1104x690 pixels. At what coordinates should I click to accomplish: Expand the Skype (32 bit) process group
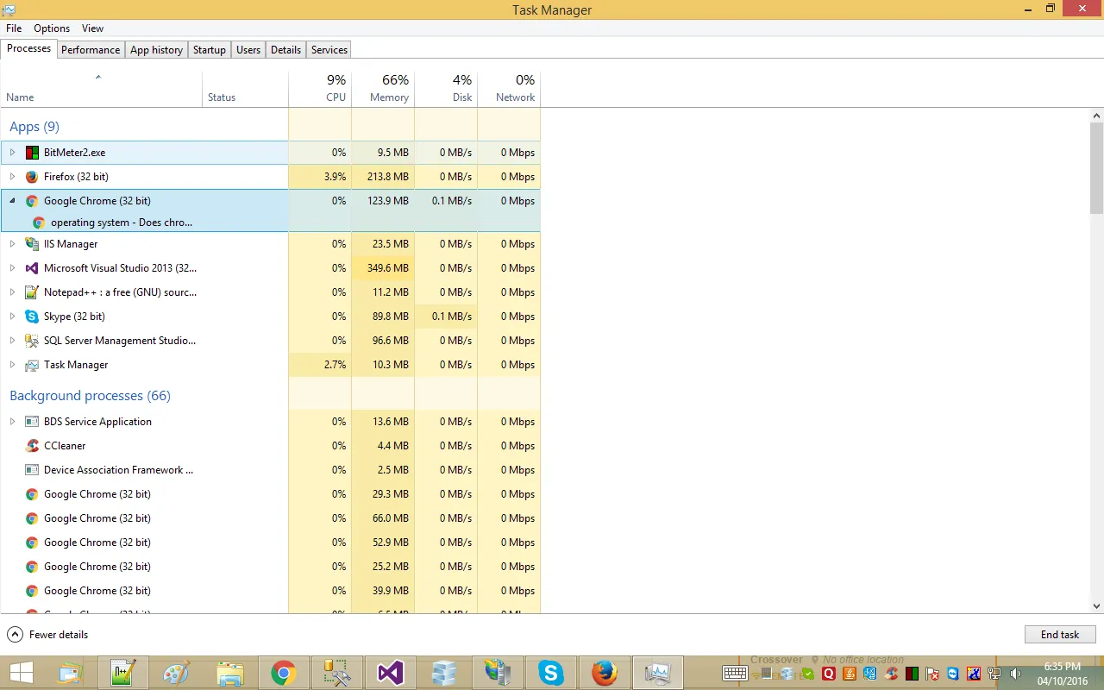pos(12,317)
